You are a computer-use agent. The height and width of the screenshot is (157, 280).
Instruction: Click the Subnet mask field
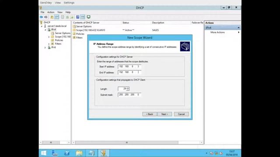pyautogui.click(x=129, y=95)
